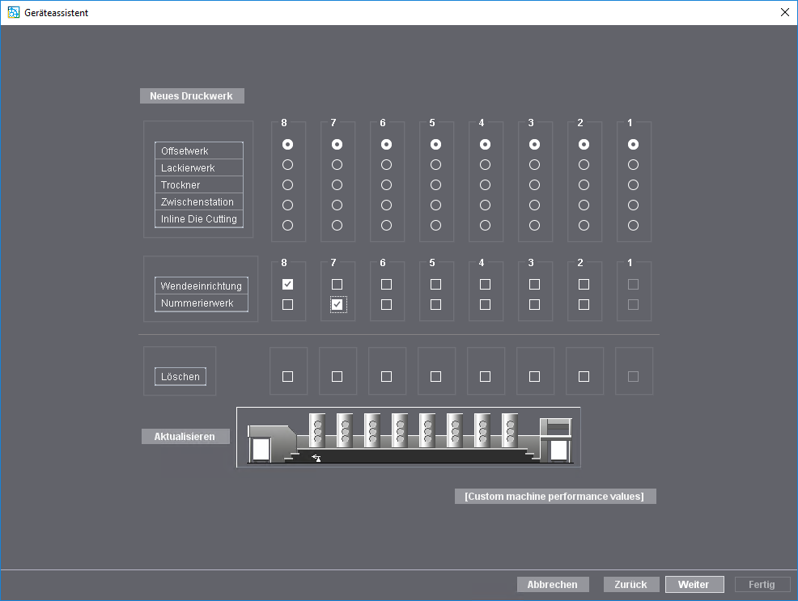Select Inline Die Cutting radio for unit 6
798x601 pixels.
click(x=386, y=225)
